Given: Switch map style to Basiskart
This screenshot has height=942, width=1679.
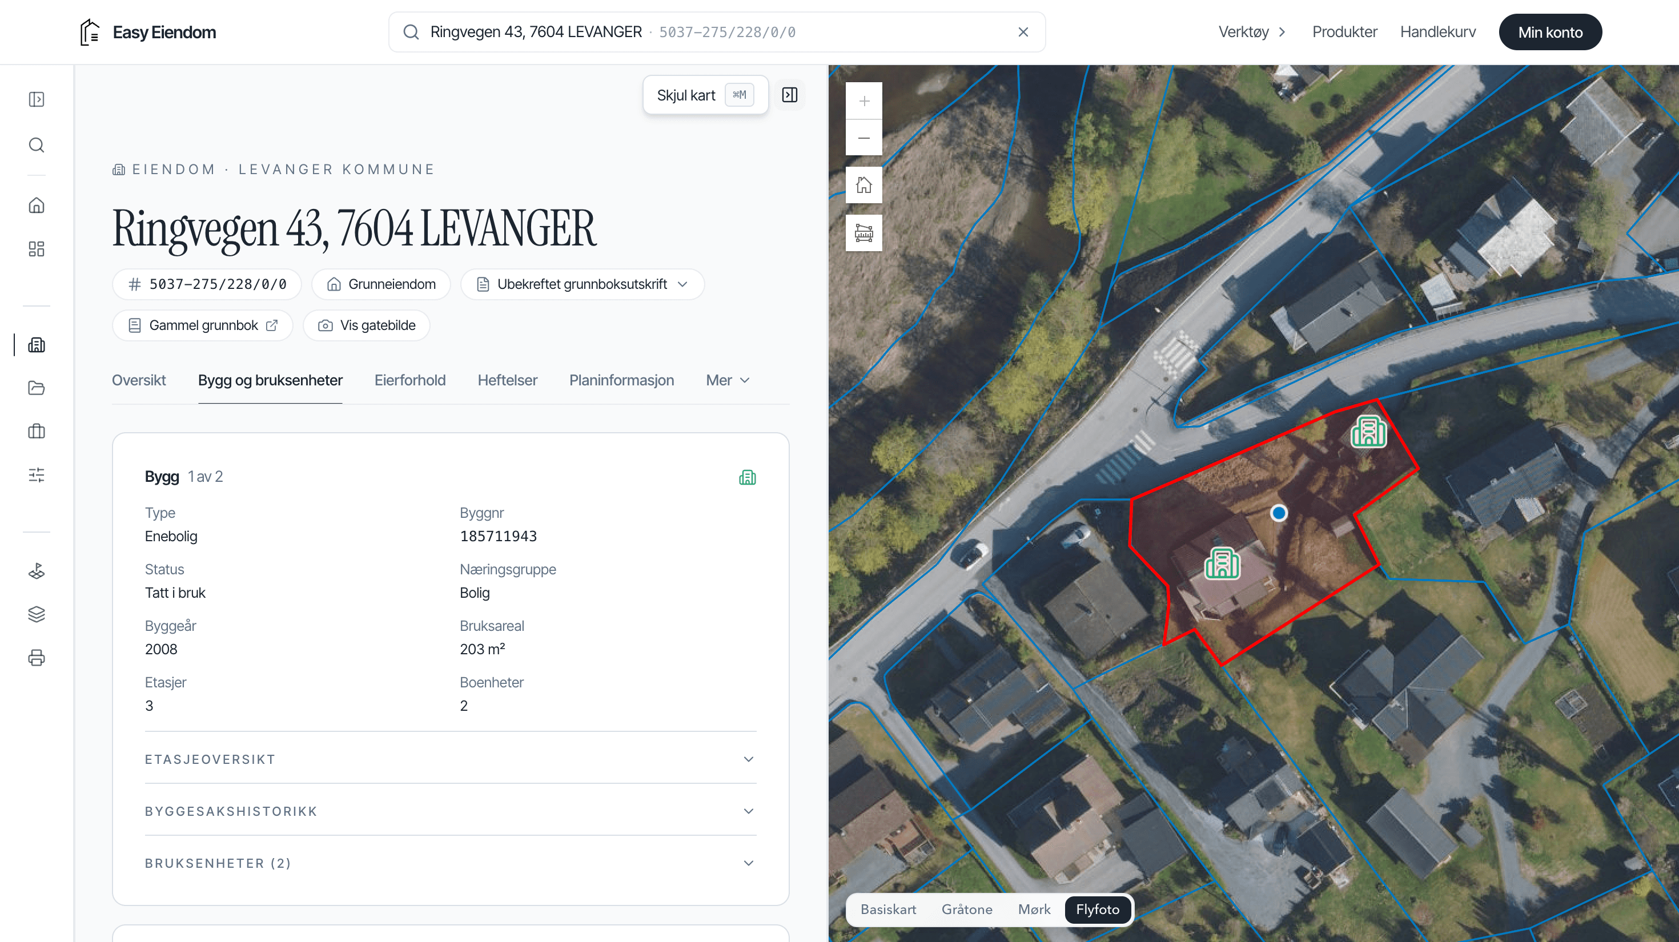Looking at the screenshot, I should pyautogui.click(x=887, y=909).
